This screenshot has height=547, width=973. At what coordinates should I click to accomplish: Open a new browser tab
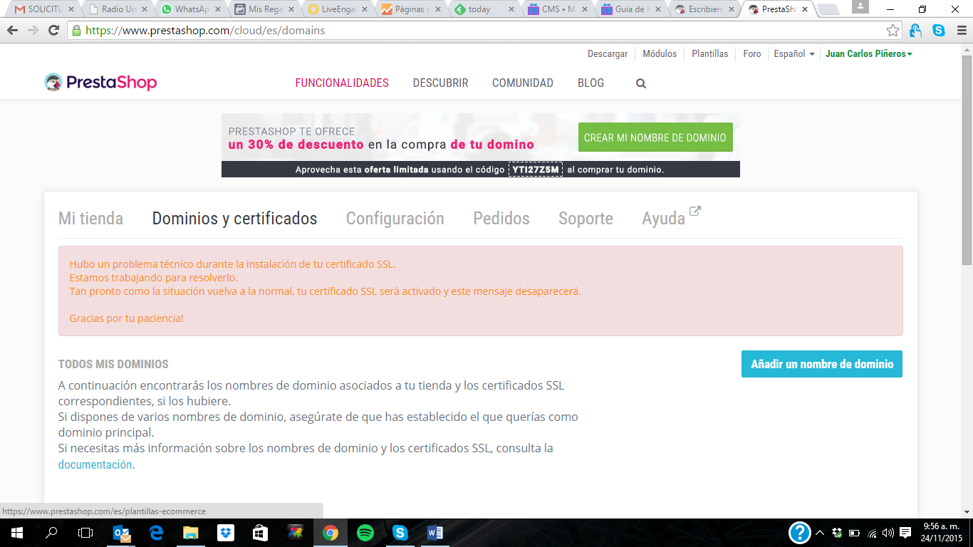click(828, 10)
